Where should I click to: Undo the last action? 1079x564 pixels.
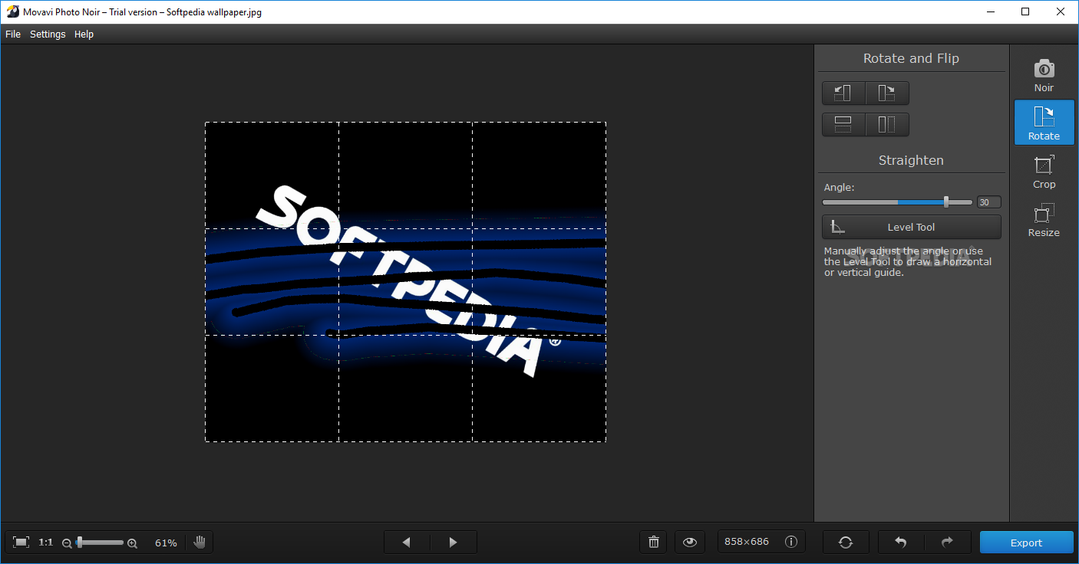click(901, 543)
